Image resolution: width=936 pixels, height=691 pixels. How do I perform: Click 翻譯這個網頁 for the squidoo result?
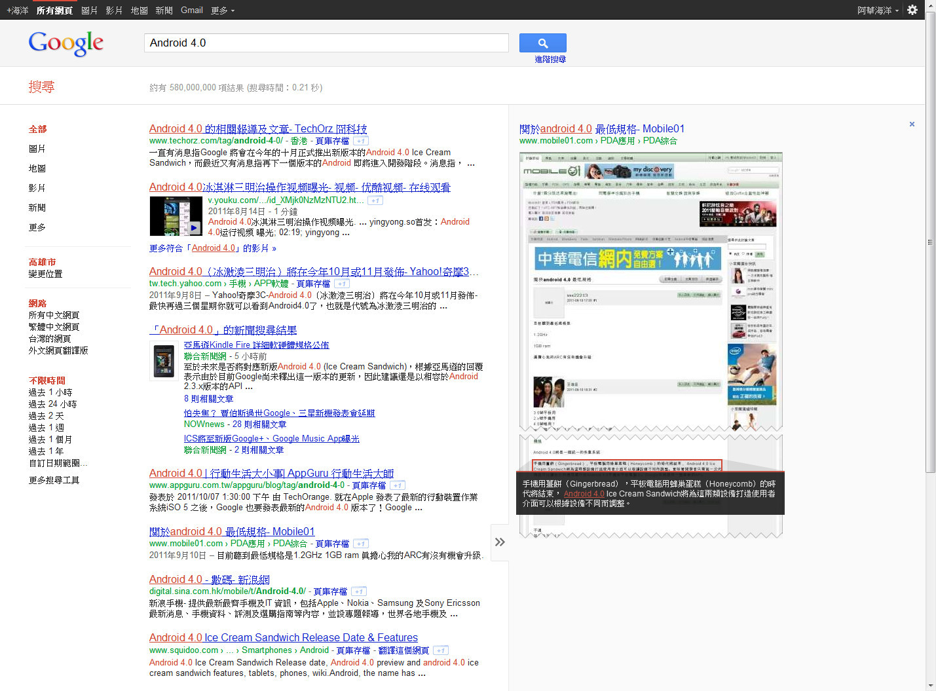point(403,650)
